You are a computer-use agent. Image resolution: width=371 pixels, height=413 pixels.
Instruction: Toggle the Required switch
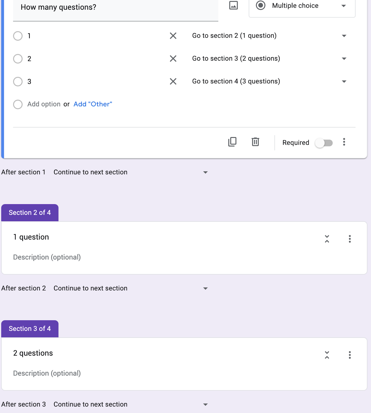pos(324,143)
